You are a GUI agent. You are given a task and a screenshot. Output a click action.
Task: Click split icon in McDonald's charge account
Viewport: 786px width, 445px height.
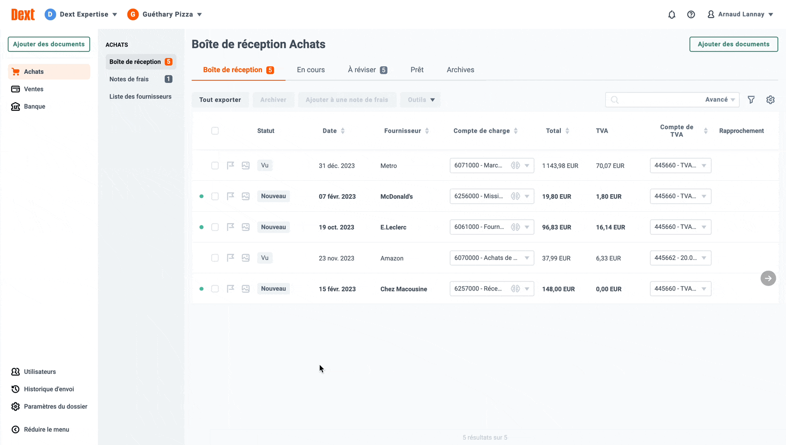pyautogui.click(x=515, y=196)
